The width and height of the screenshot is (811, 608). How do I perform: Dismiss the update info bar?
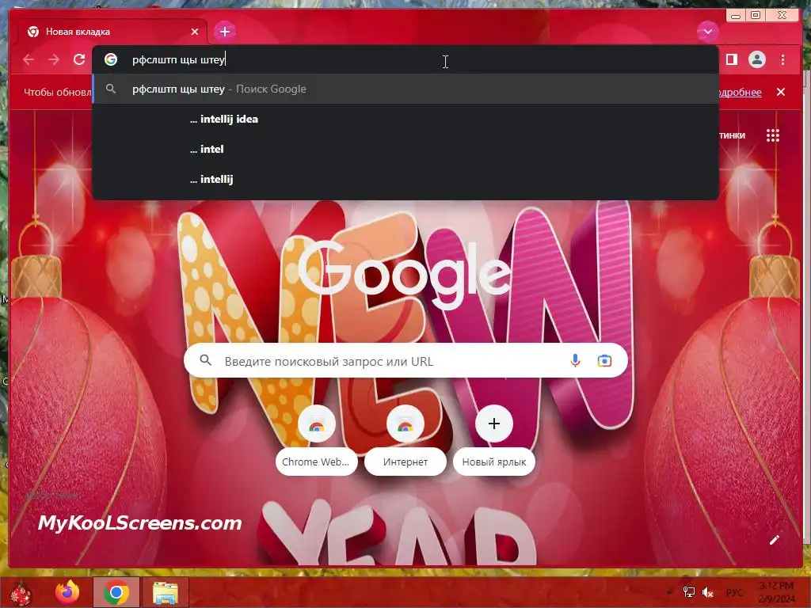tap(780, 92)
